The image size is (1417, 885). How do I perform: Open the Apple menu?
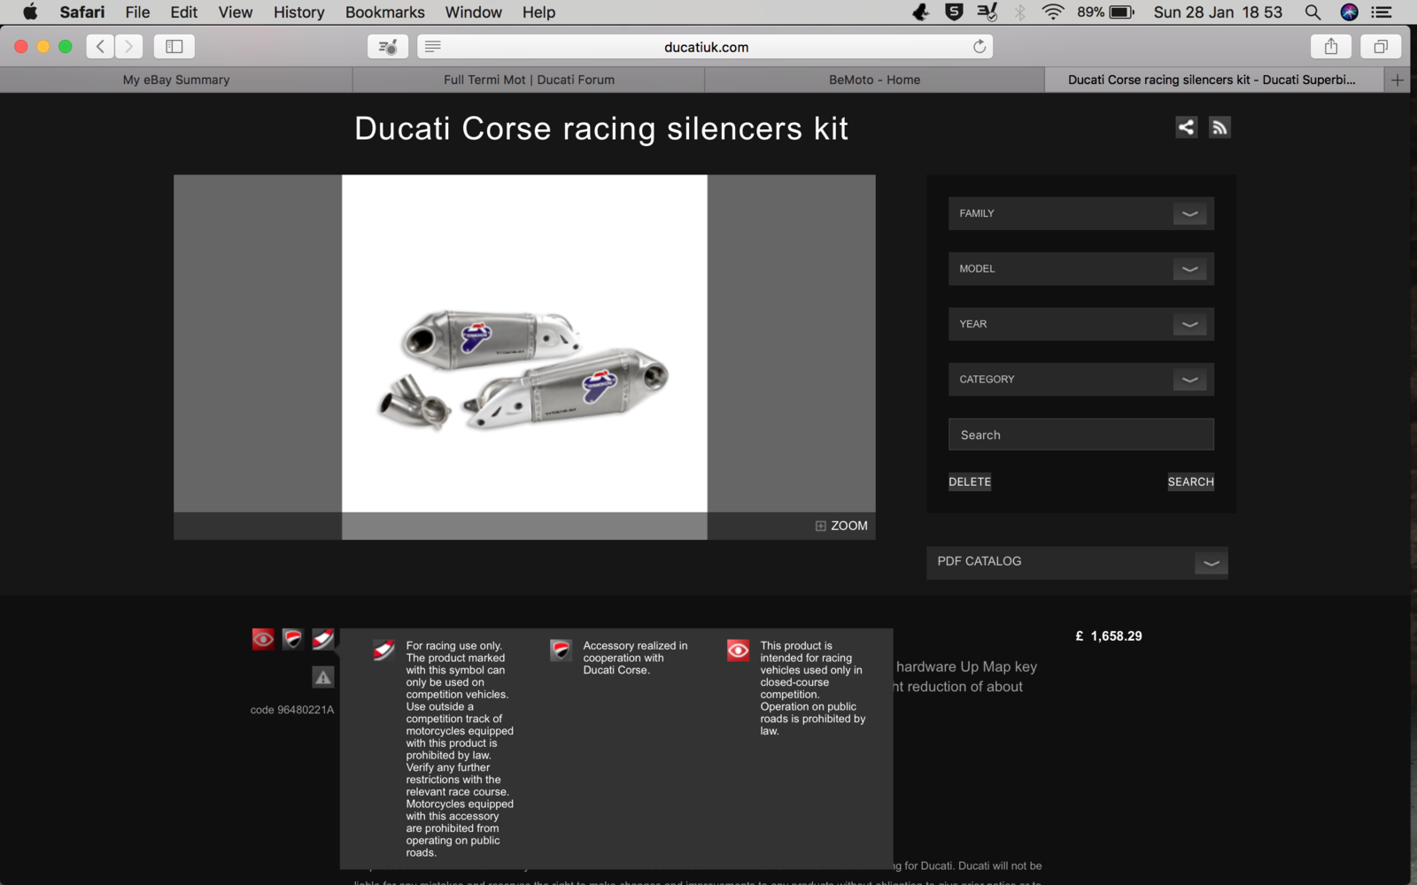[x=30, y=12]
